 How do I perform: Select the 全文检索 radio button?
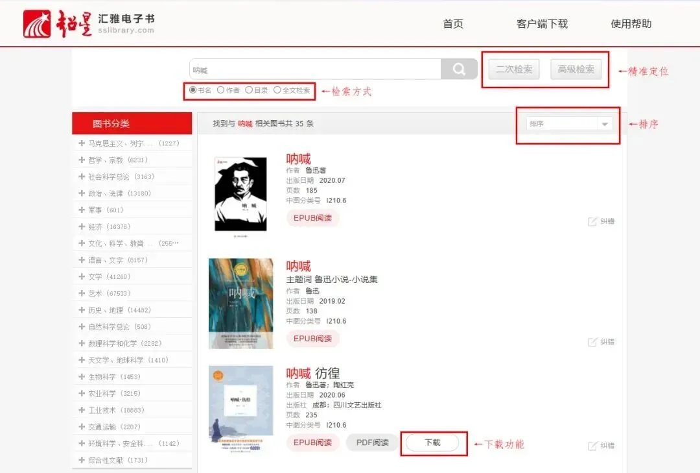click(277, 90)
